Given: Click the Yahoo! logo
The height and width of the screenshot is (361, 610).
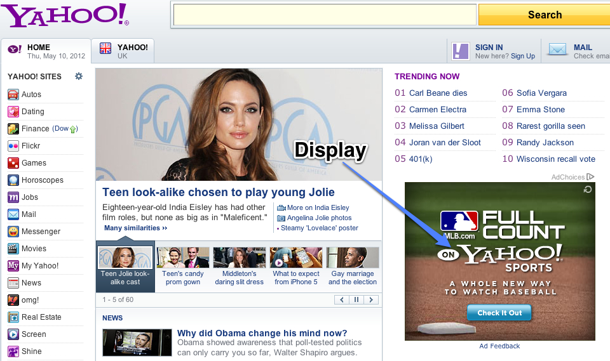Looking at the screenshot, I should pyautogui.click(x=65, y=15).
